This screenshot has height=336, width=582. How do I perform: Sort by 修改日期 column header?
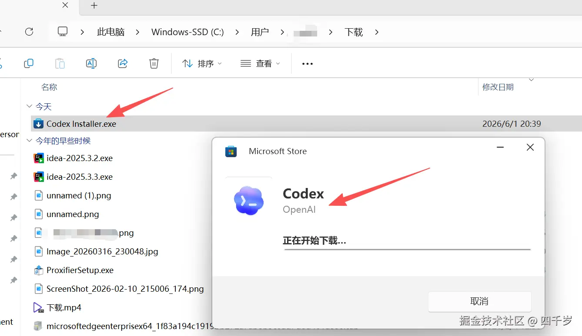[498, 87]
